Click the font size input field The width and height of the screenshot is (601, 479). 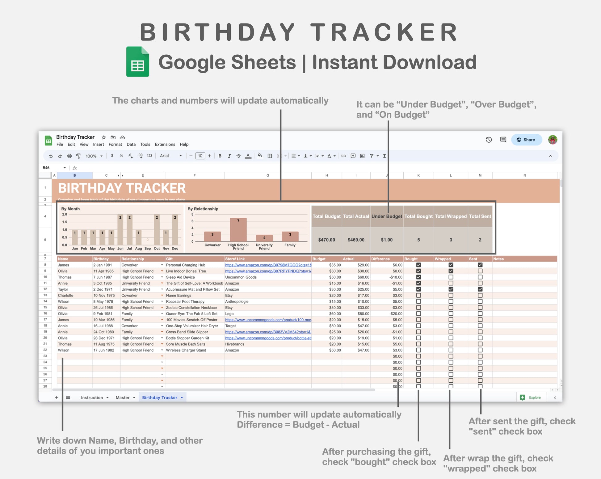(x=200, y=156)
